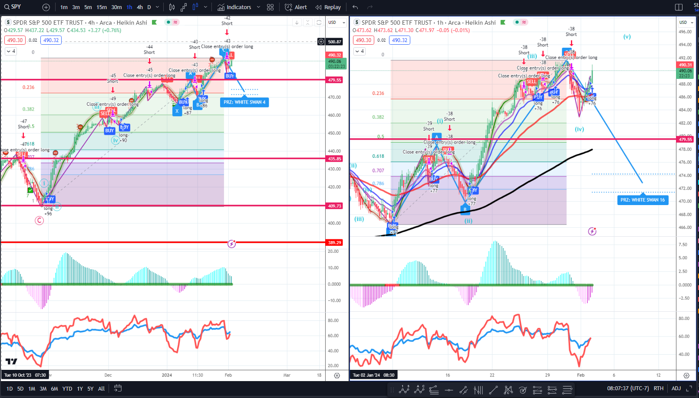Select the 5m timeframe
This screenshot has height=398, width=699.
pyautogui.click(x=88, y=7)
